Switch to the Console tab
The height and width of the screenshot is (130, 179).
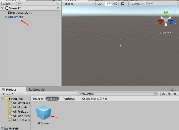point(37,90)
